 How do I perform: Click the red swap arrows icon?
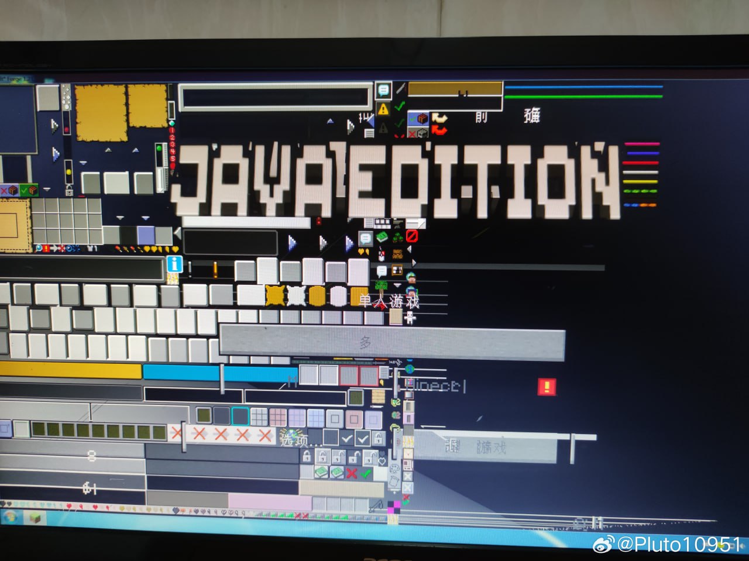click(439, 130)
